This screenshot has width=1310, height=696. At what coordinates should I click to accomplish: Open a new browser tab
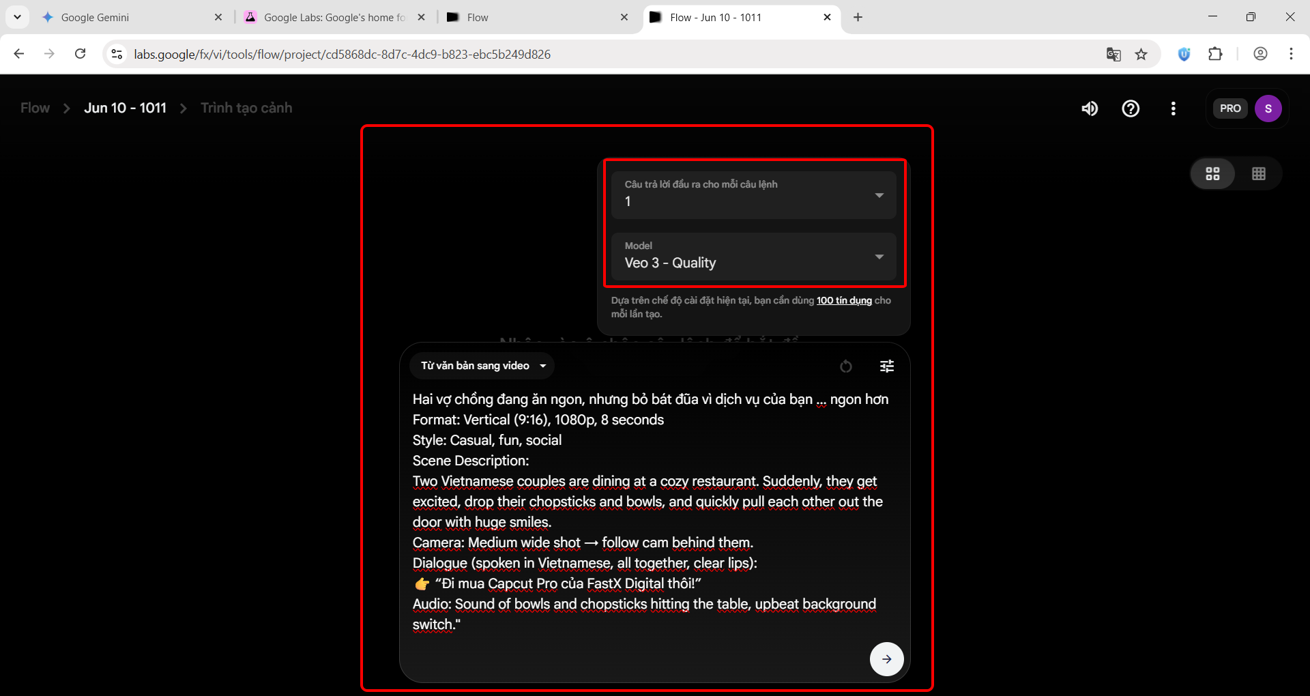(858, 17)
